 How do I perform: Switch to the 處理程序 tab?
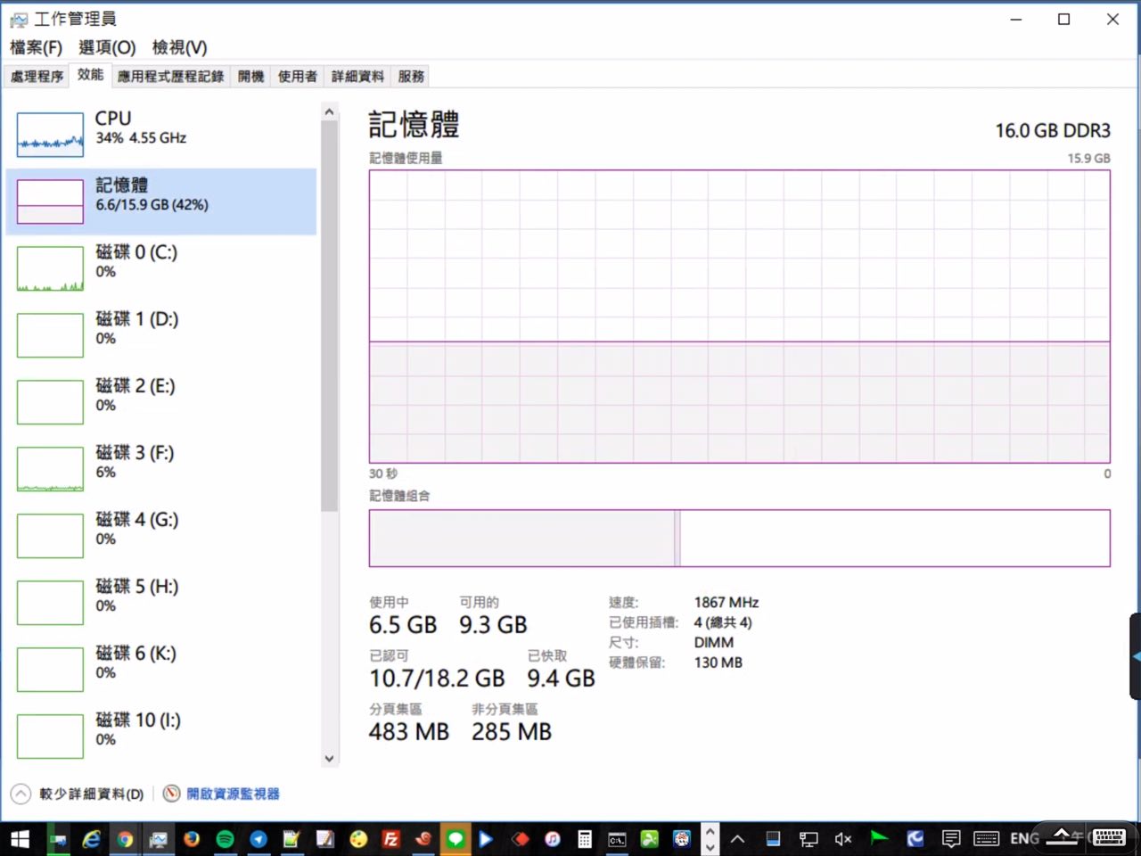pos(37,77)
